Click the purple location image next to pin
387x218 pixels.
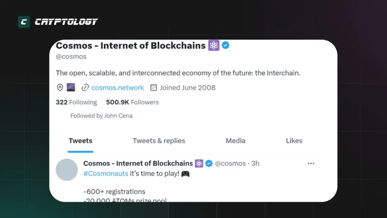(x=71, y=88)
